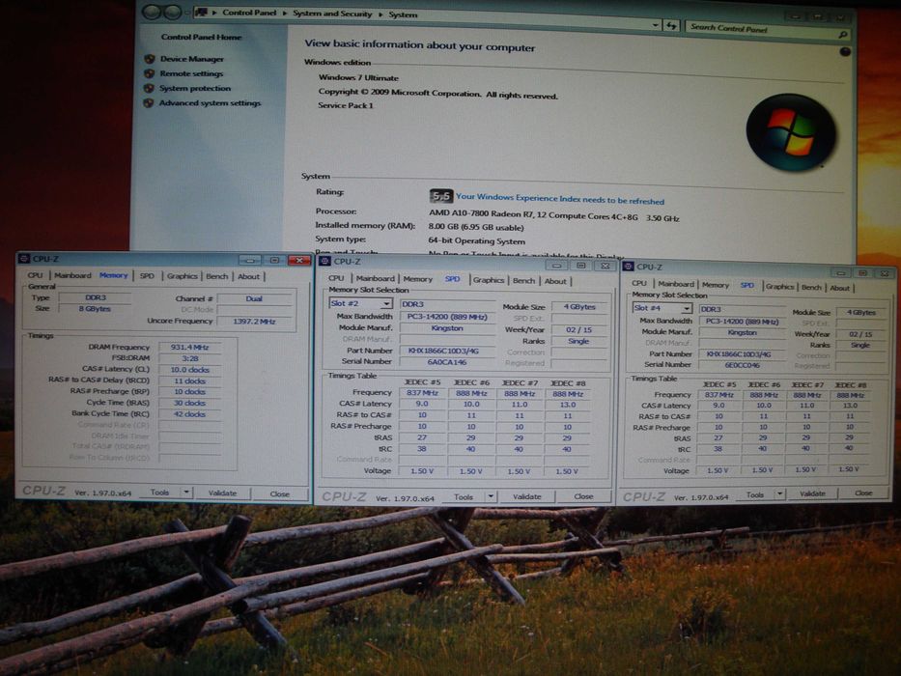Click CAS# Latency value 10.0 clocks
901x676 pixels.
tap(189, 370)
